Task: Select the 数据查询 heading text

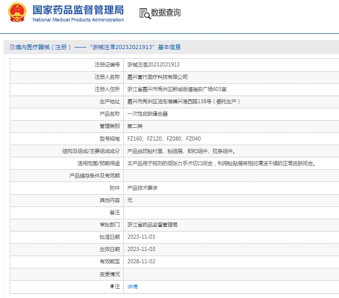Action: (166, 13)
